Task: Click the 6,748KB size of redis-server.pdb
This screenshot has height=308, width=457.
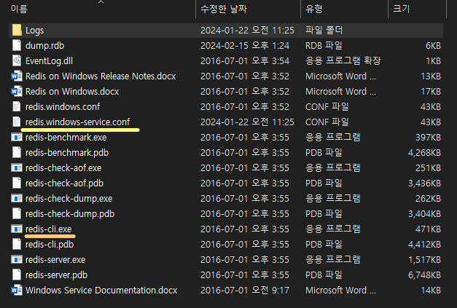Action: (424, 275)
